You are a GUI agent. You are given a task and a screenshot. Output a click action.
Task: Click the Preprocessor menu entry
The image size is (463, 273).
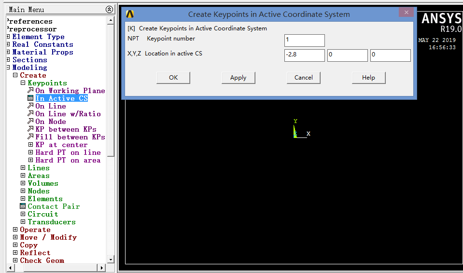pos(31,29)
